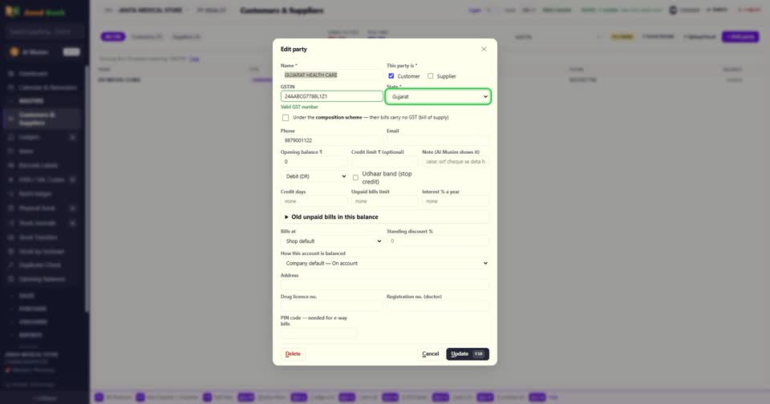Click the Email input field
Viewport: 770px width, 404px height.
pos(438,140)
